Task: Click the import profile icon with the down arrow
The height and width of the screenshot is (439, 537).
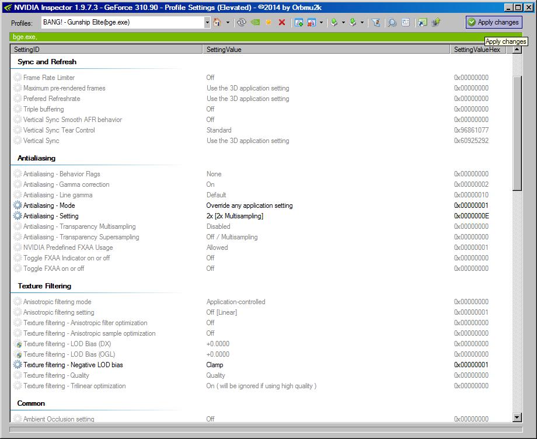Action: [x=353, y=23]
